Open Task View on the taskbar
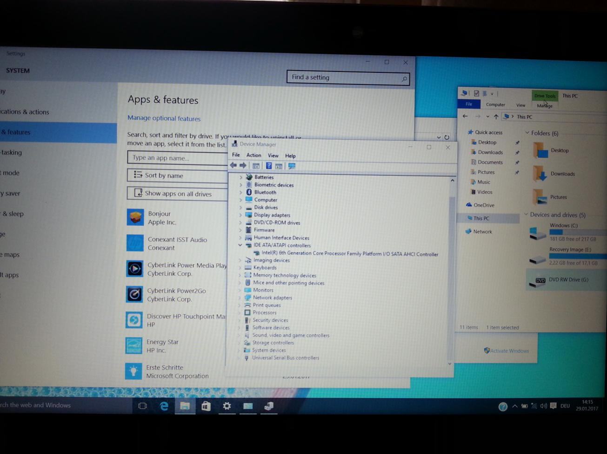Screen dimensions: 607x454 [142, 406]
